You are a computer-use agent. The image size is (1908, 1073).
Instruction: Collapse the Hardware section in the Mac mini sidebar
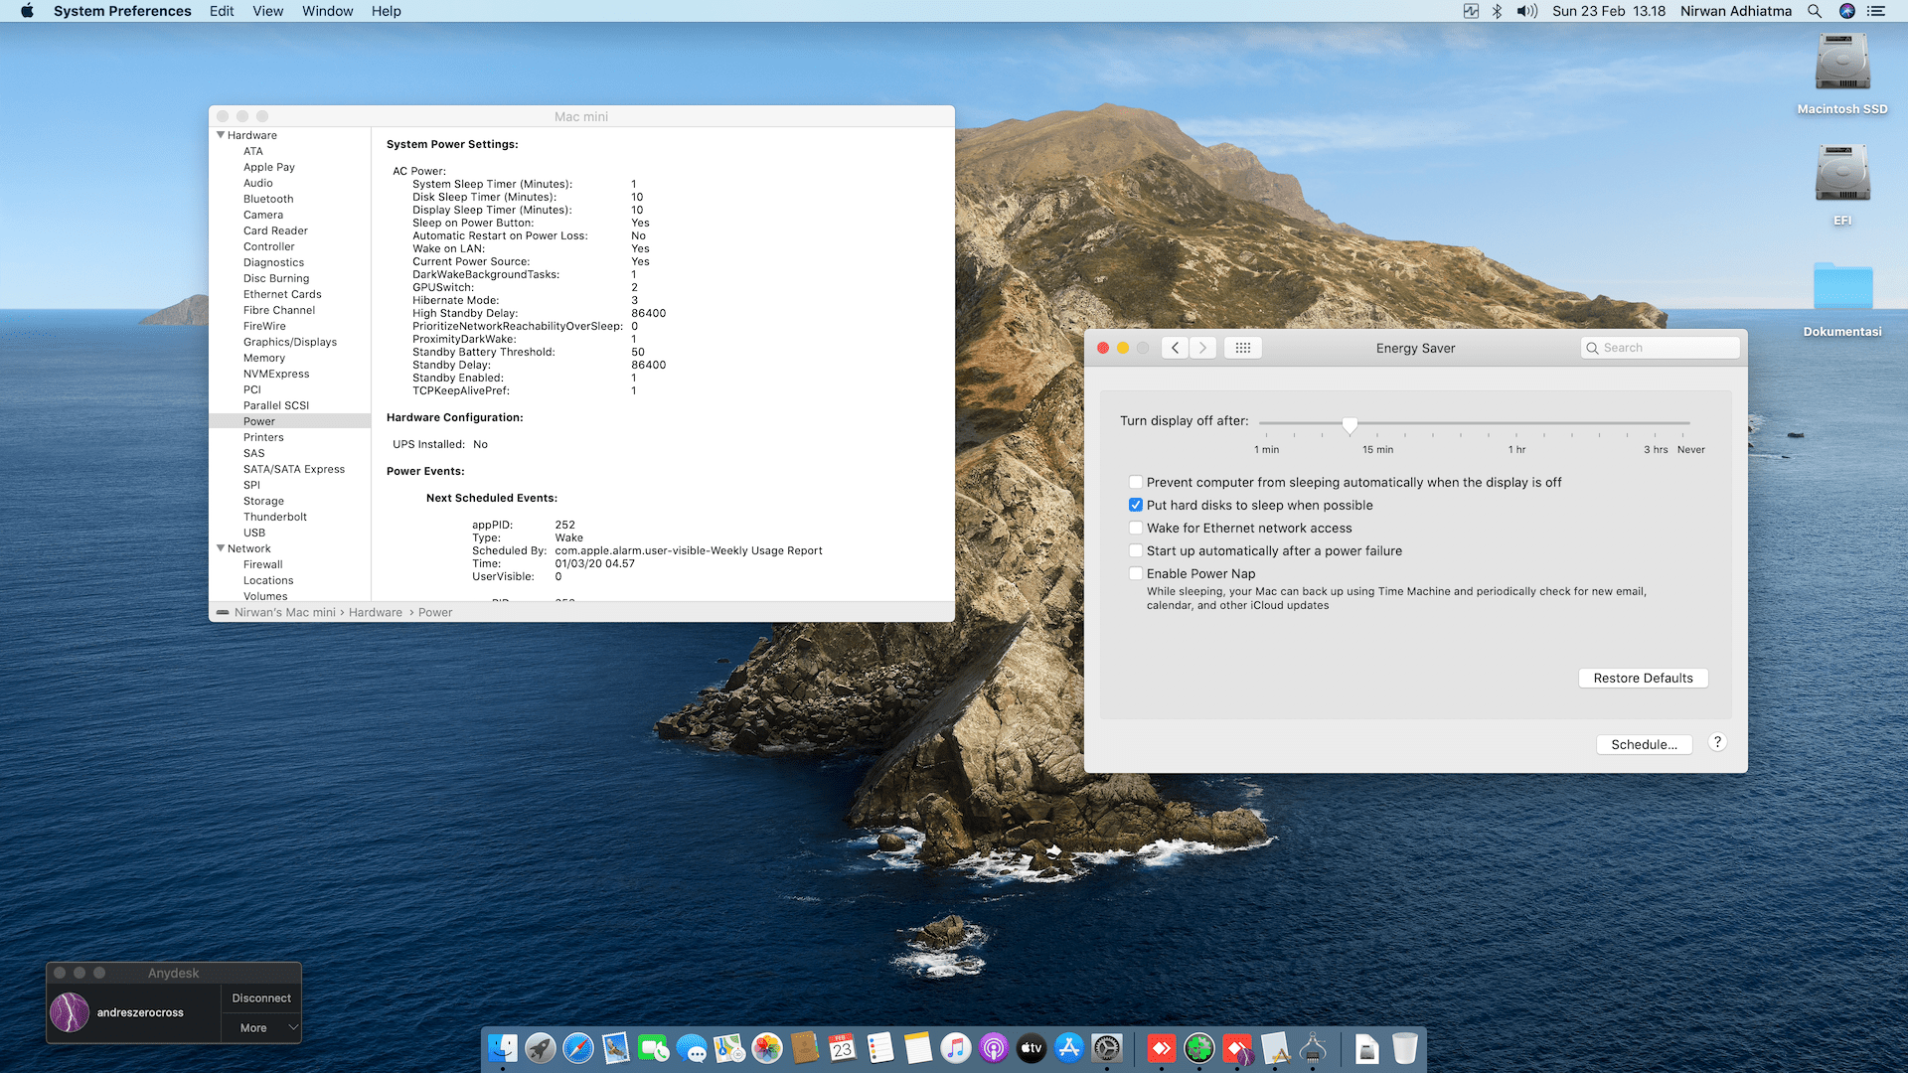pos(221,135)
